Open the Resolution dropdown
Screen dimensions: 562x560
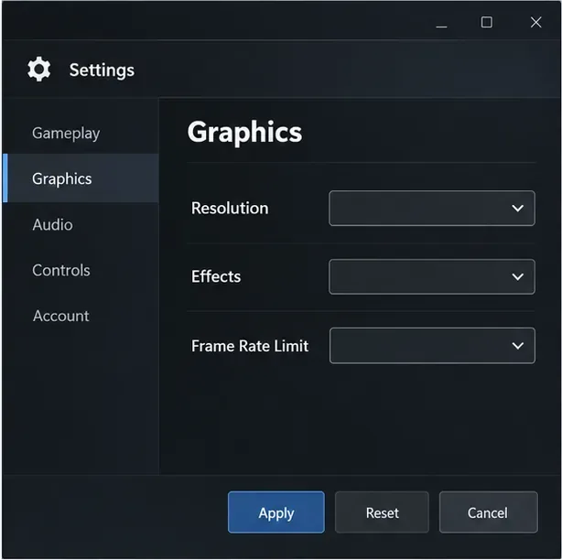(432, 208)
